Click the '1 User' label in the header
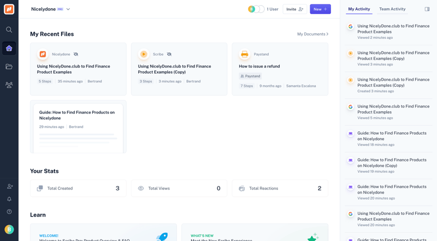Screen dimensions: 437x241 [x=272, y=9]
